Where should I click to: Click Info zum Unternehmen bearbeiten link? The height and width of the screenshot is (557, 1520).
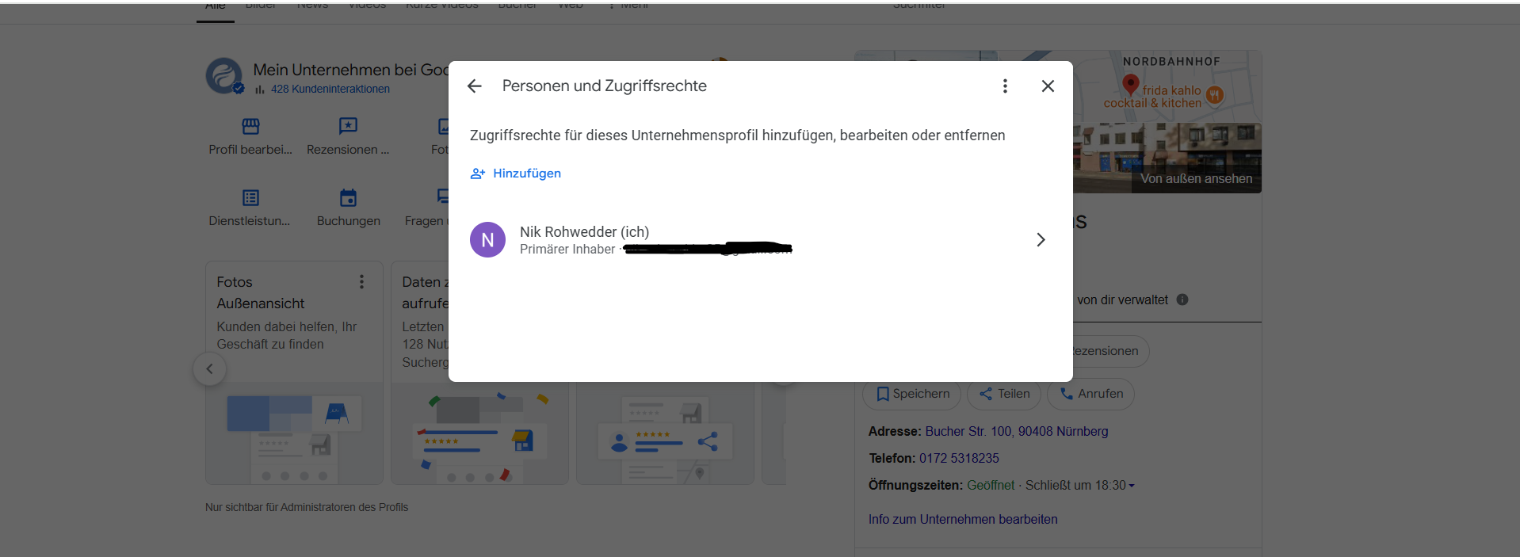(x=963, y=520)
